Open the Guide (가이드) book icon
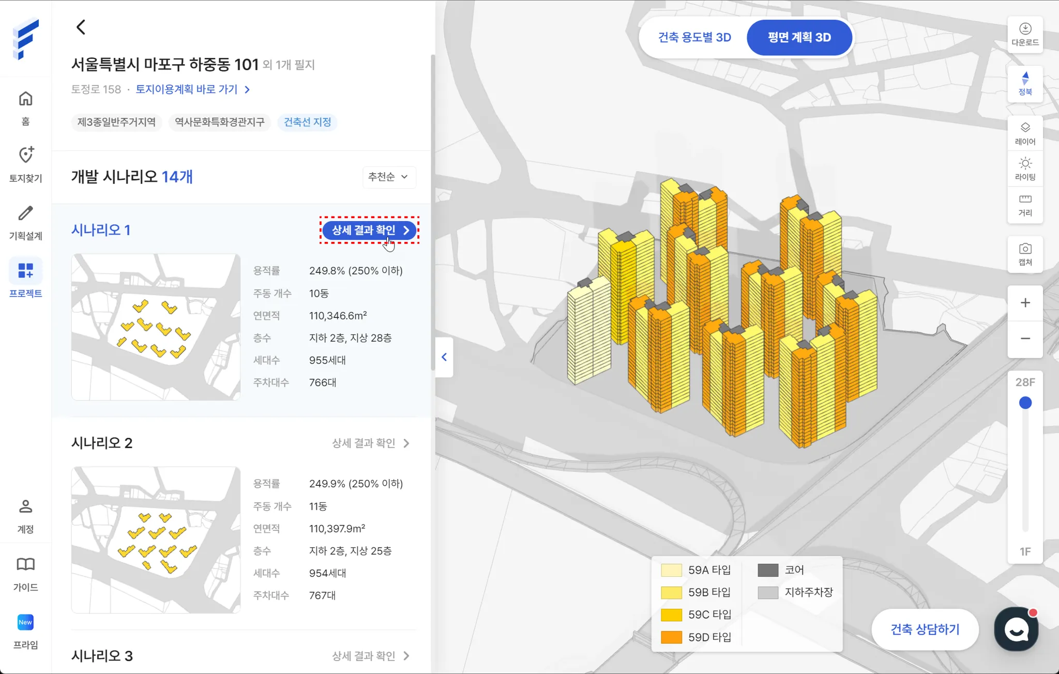Screen dimensions: 1059x674 coord(25,573)
